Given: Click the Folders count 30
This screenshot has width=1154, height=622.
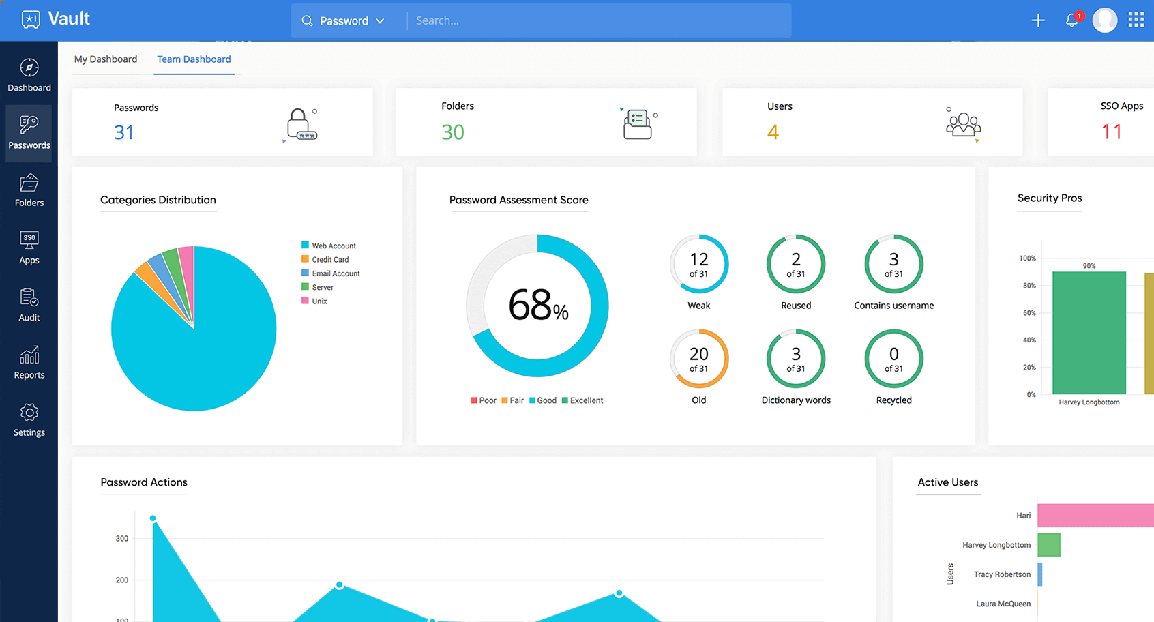Looking at the screenshot, I should pyautogui.click(x=453, y=132).
